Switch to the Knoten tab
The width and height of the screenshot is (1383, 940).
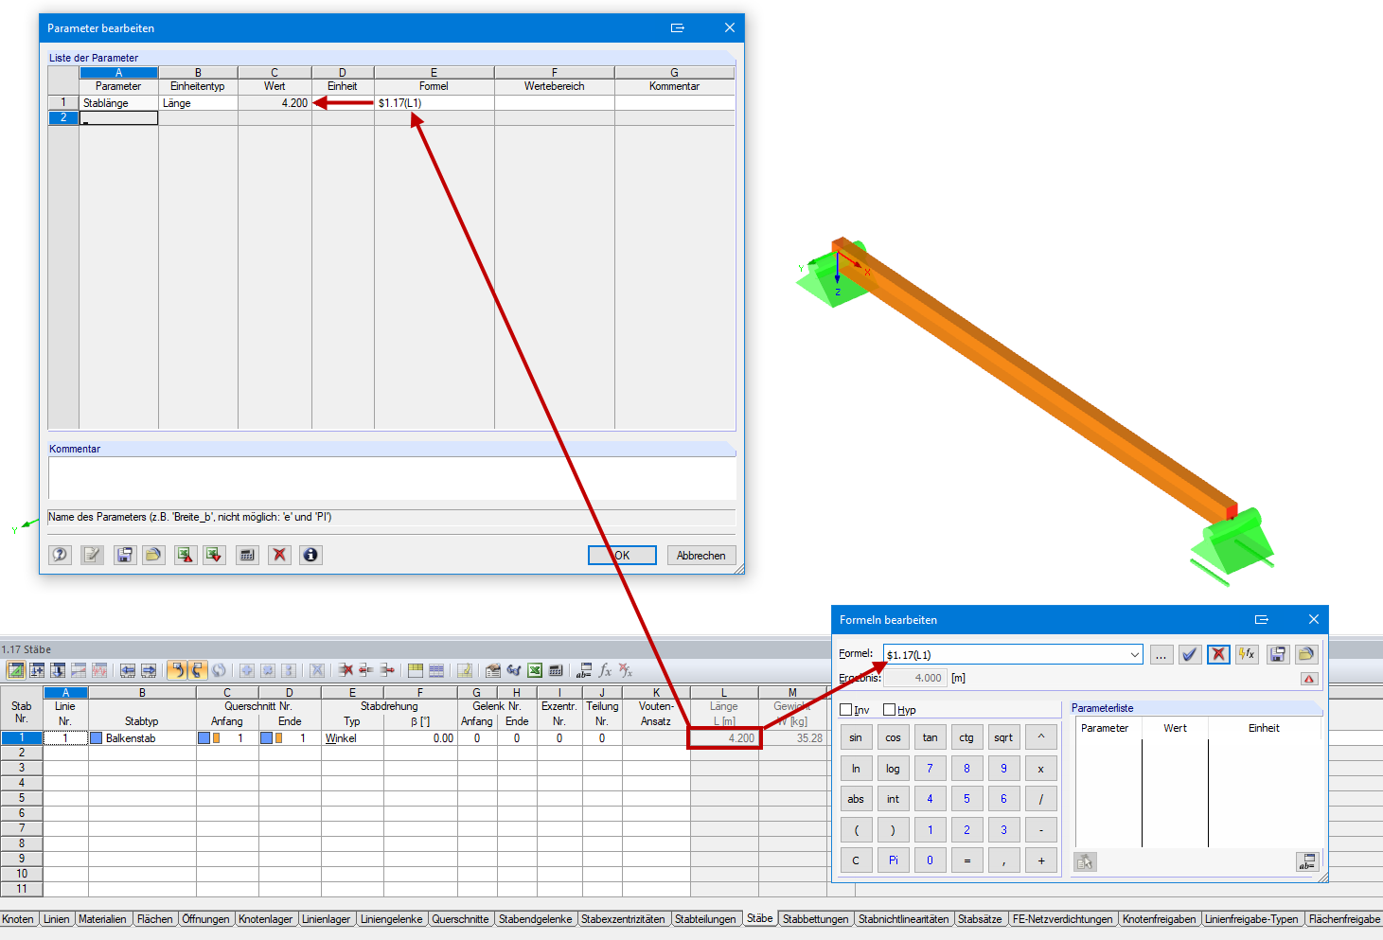click(18, 919)
